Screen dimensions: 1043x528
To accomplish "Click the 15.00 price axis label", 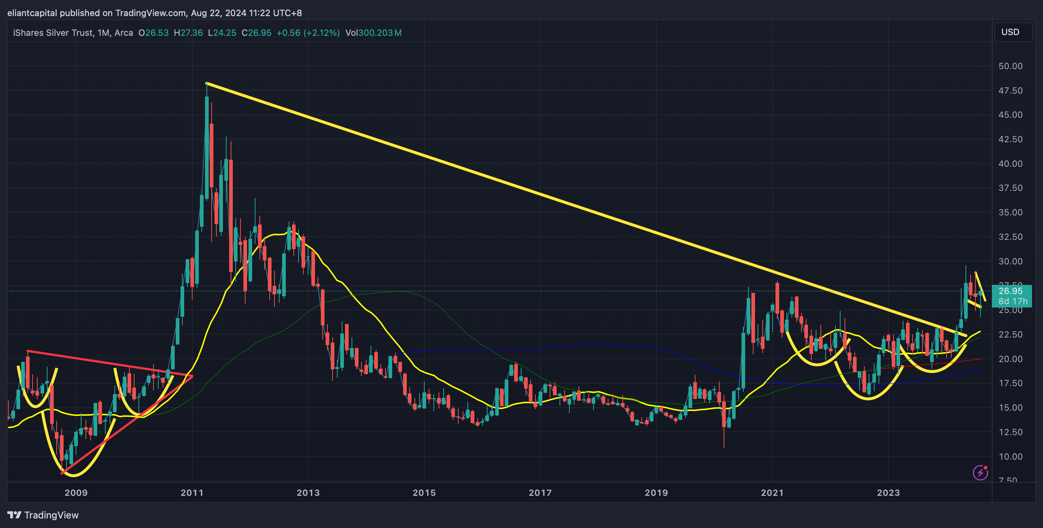I will click(1010, 408).
